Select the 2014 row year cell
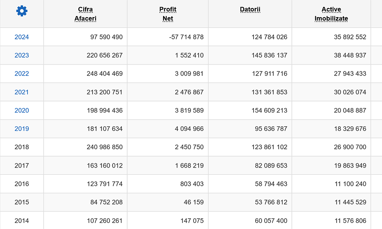 (22, 221)
